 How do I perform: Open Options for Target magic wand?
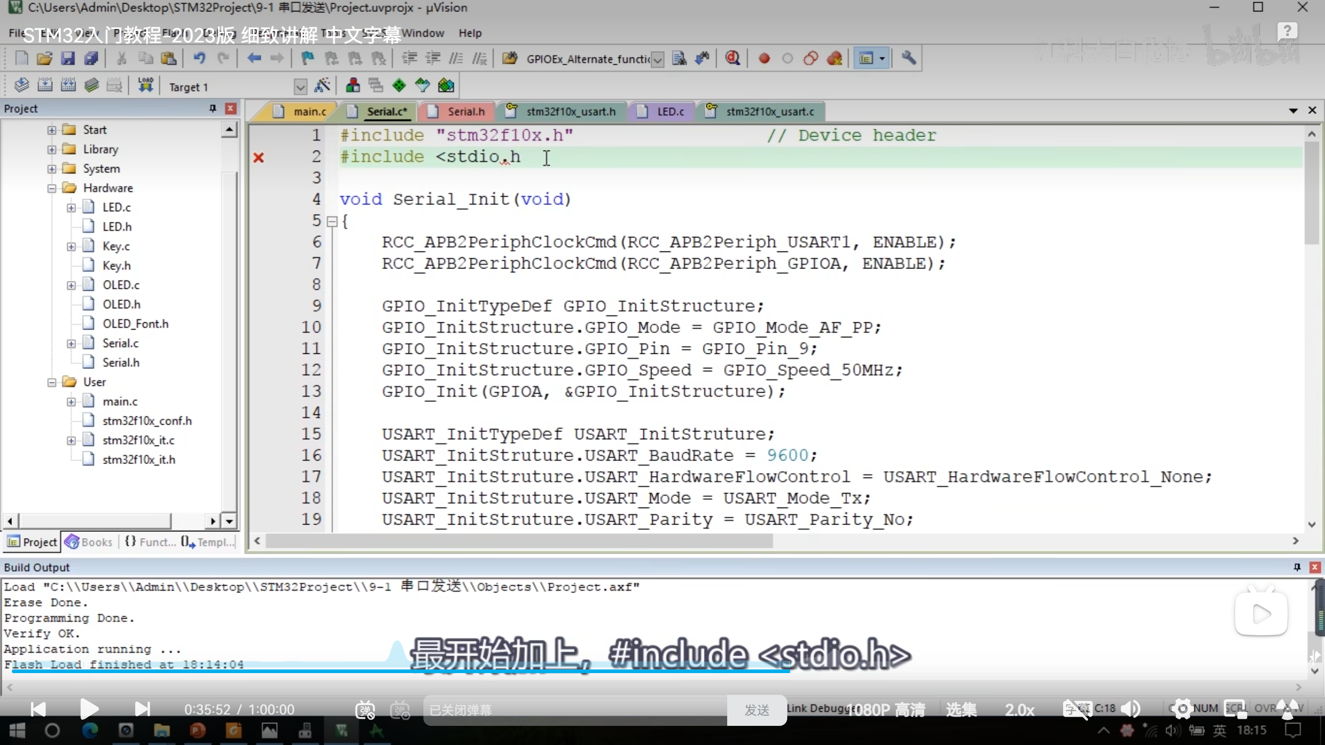tap(322, 85)
